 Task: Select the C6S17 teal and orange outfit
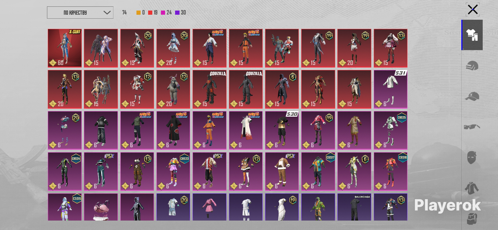318,171
